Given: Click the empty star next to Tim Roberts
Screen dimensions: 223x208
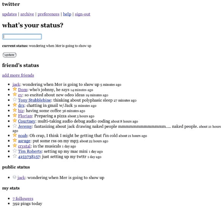Looking at the screenshot, I should pyautogui.click(x=14, y=151).
